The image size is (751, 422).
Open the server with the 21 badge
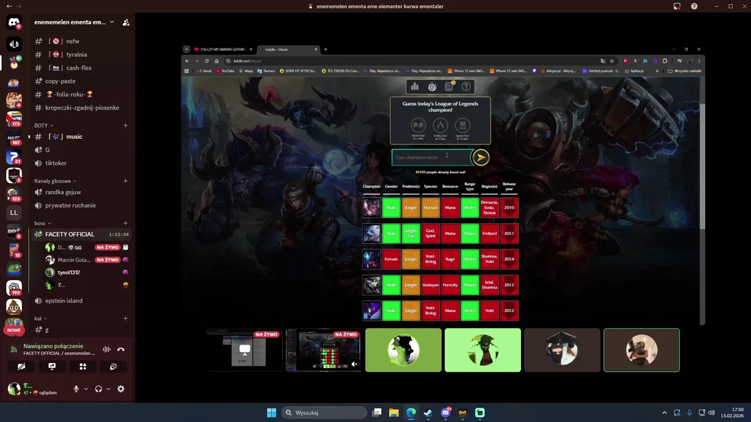point(14,157)
